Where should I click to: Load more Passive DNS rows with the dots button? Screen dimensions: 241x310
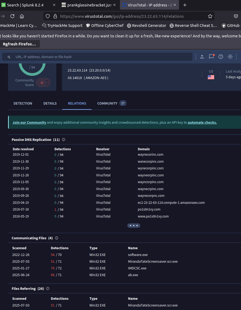(134, 226)
